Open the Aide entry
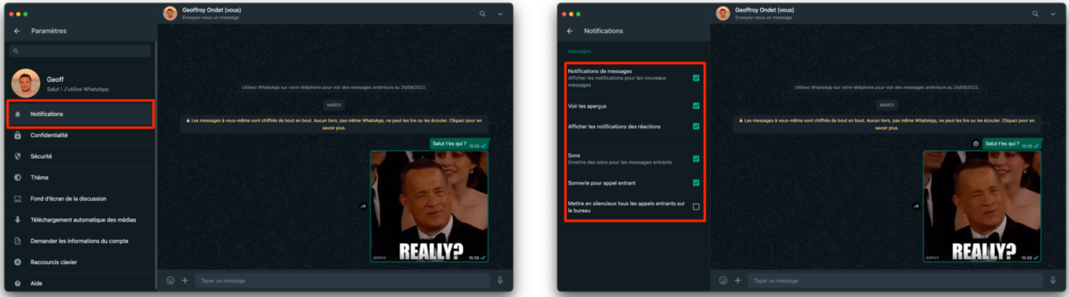This screenshot has width=1069, height=297. click(x=80, y=283)
